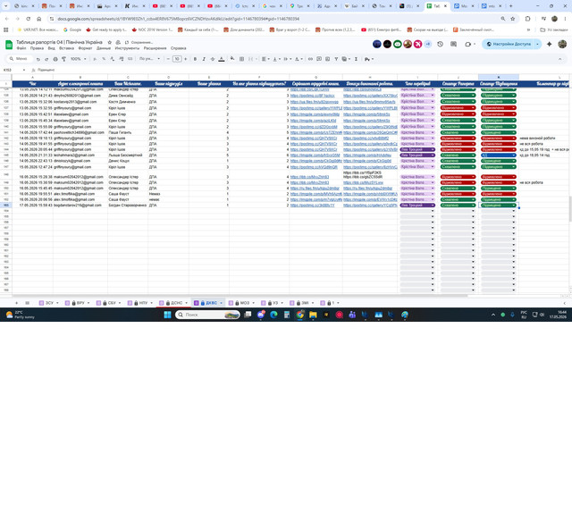The image size is (572, 522).
Task: Open the comments panel icon
Action: (453, 44)
